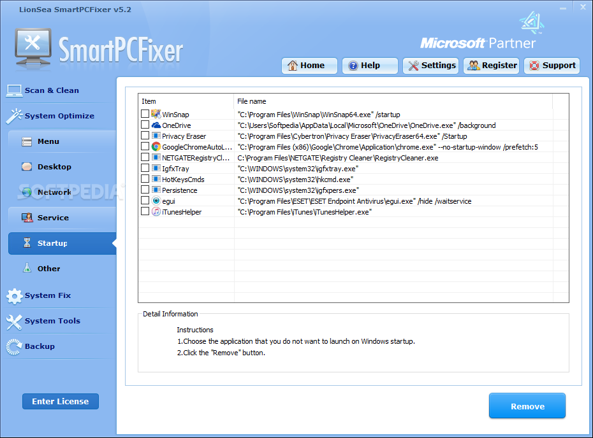Viewport: 593px width, 438px height.
Task: Toggle the iTunesHelper checkbox
Action: coord(145,211)
